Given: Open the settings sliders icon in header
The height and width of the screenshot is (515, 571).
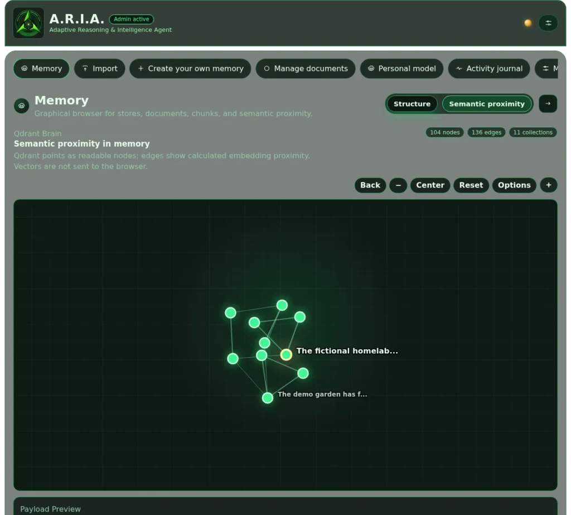Looking at the screenshot, I should coord(548,23).
